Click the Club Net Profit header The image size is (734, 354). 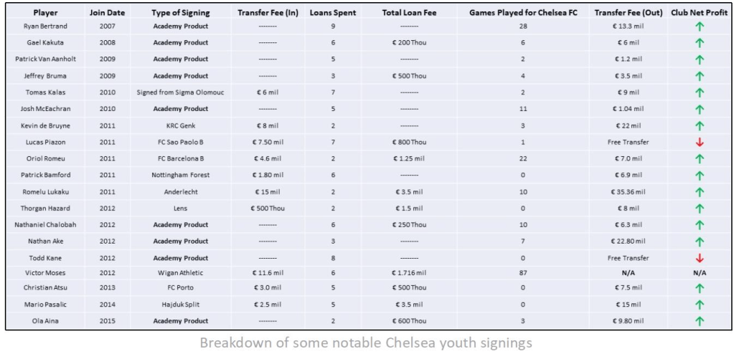(x=700, y=13)
